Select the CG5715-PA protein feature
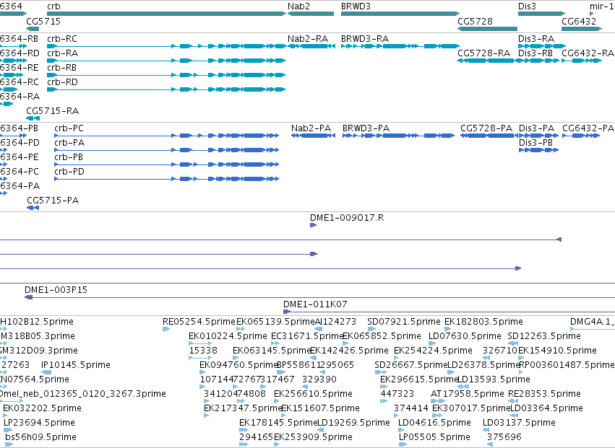 (x=33, y=208)
